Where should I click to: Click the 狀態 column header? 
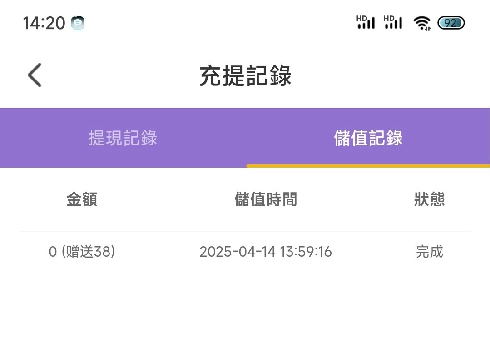pos(429,199)
